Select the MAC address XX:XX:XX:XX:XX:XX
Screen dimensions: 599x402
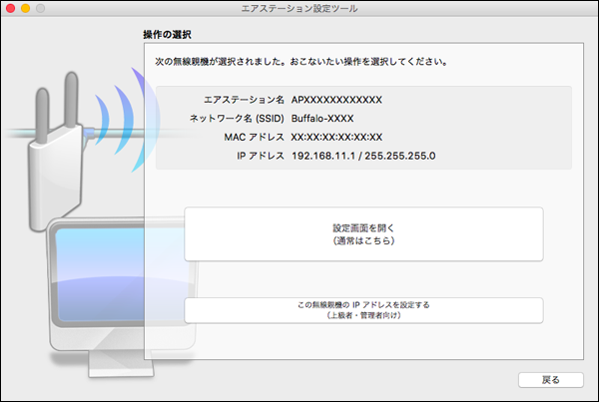point(336,137)
